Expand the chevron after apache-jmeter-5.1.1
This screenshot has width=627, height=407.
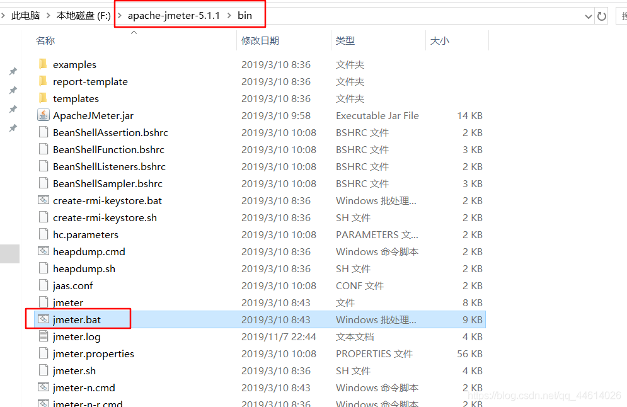[229, 16]
